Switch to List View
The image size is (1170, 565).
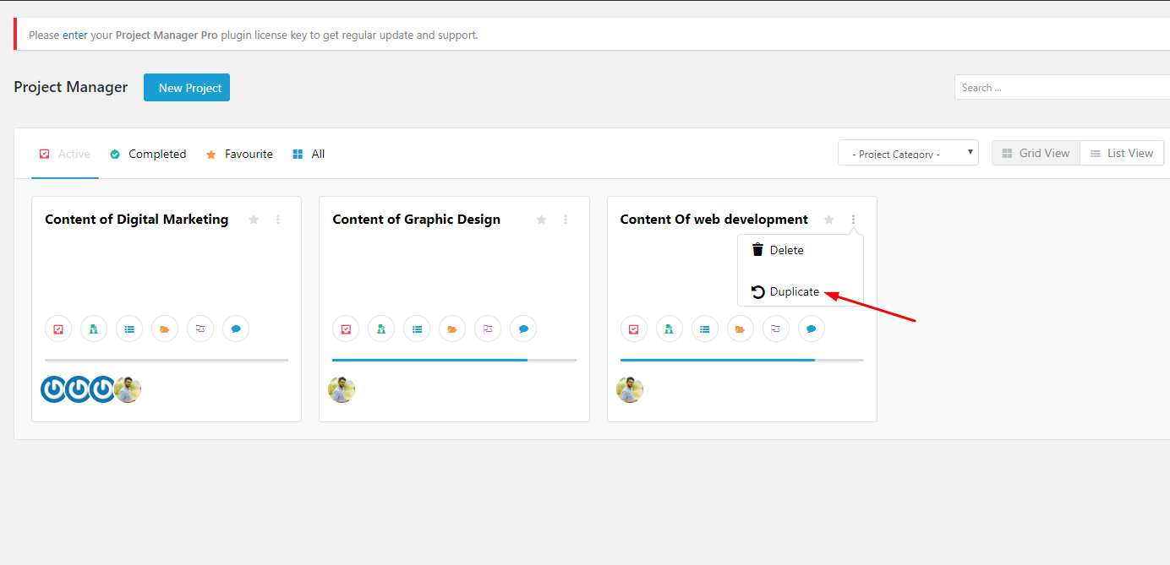pyautogui.click(x=1122, y=153)
